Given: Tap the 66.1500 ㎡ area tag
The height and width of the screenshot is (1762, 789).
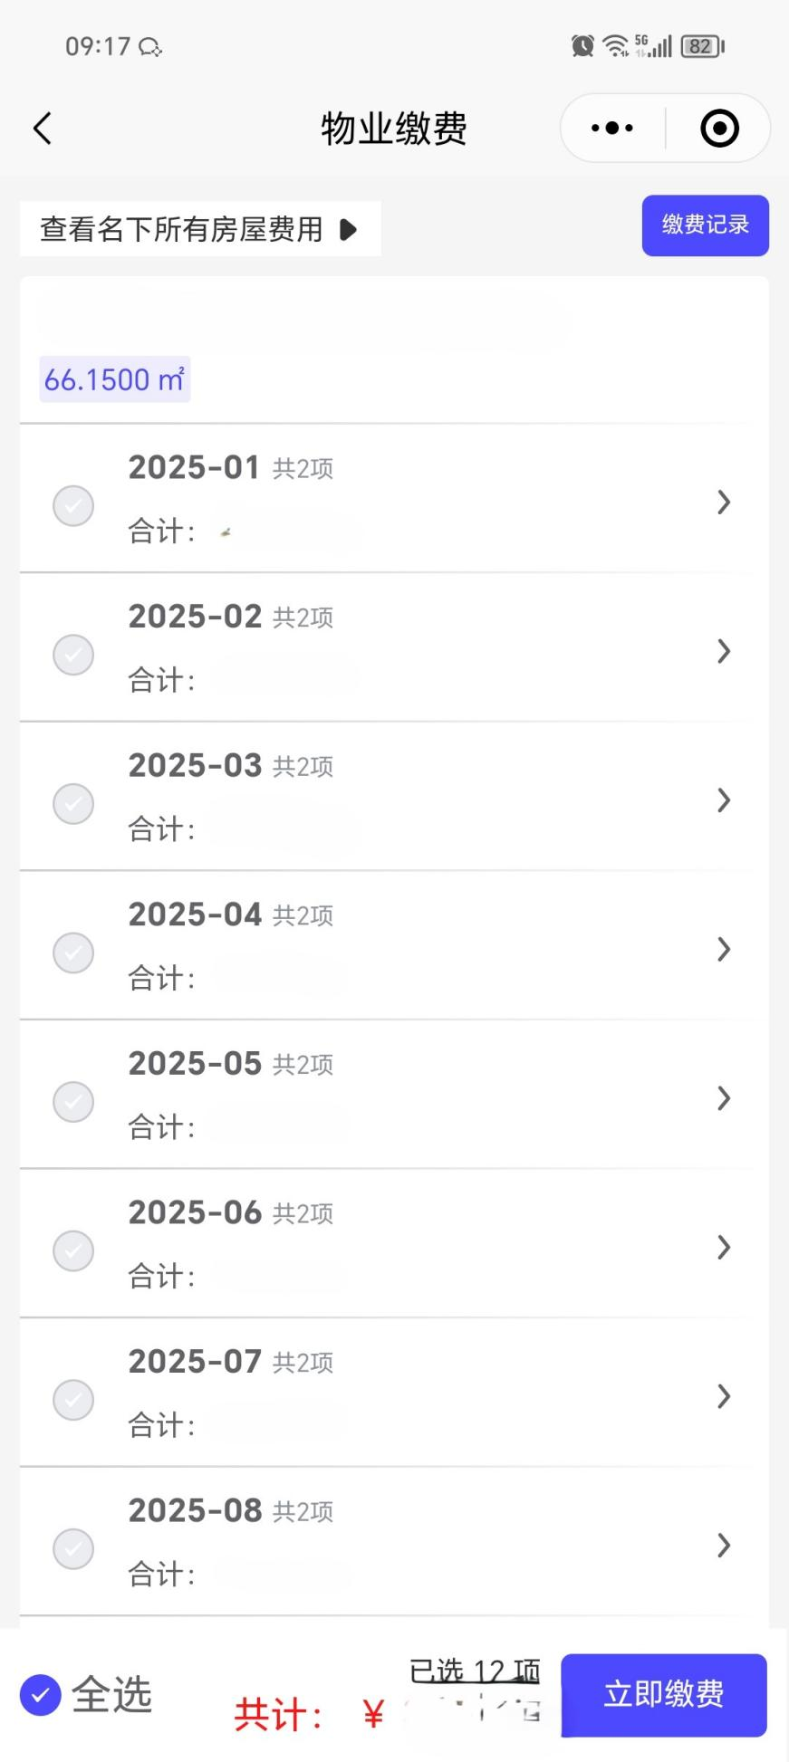Looking at the screenshot, I should tap(115, 379).
